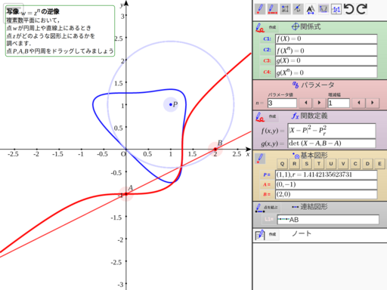Select the Q basic figure tab

(282, 164)
